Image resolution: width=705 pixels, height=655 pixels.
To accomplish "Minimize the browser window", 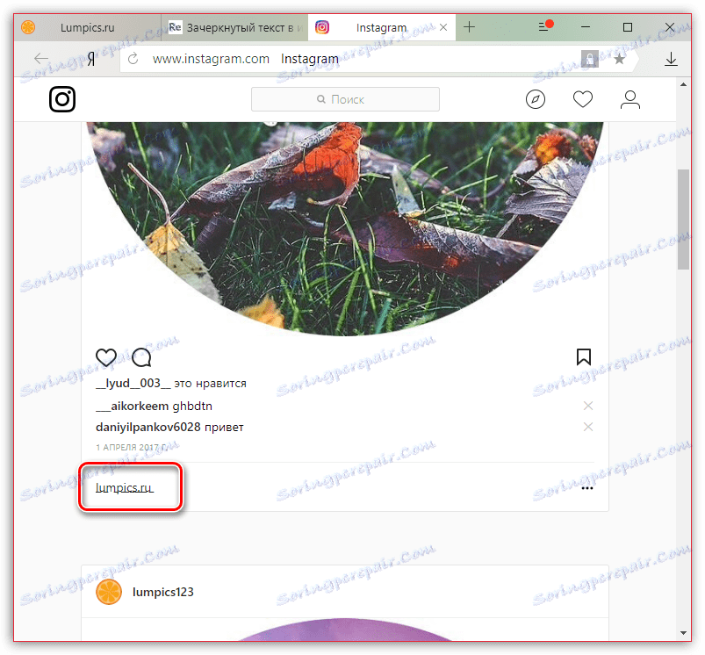I will [x=586, y=27].
